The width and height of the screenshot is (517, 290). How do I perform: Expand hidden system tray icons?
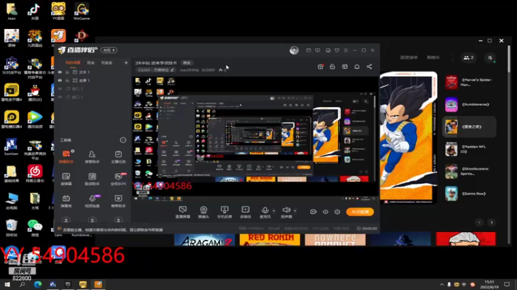(441, 284)
